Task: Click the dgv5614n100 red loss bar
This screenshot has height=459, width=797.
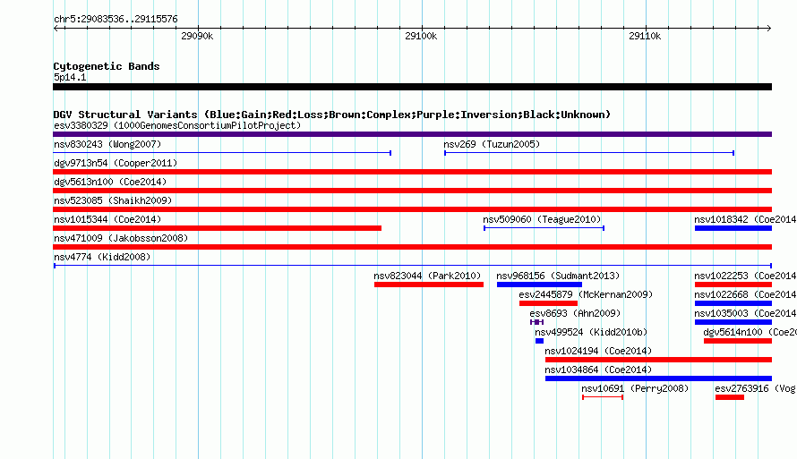Action: click(738, 341)
